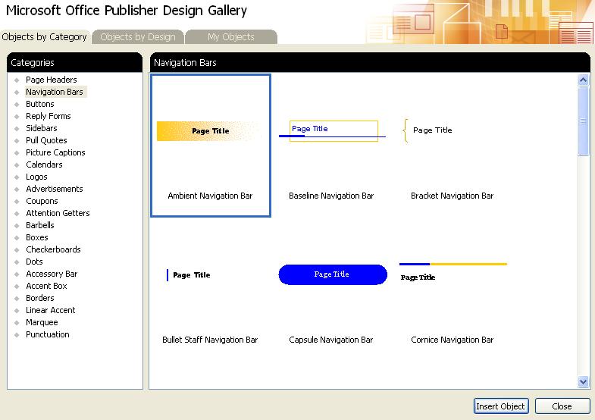The image size is (595, 420).
Task: Select the Objects by Category tab
Action: 45,36
